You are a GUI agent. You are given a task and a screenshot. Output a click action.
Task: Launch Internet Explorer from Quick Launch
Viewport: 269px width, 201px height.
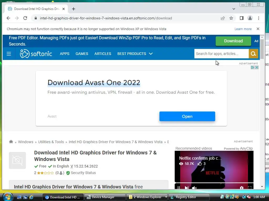point(31,197)
